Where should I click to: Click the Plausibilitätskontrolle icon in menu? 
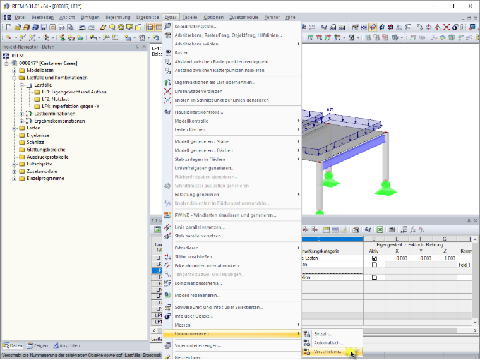167,112
